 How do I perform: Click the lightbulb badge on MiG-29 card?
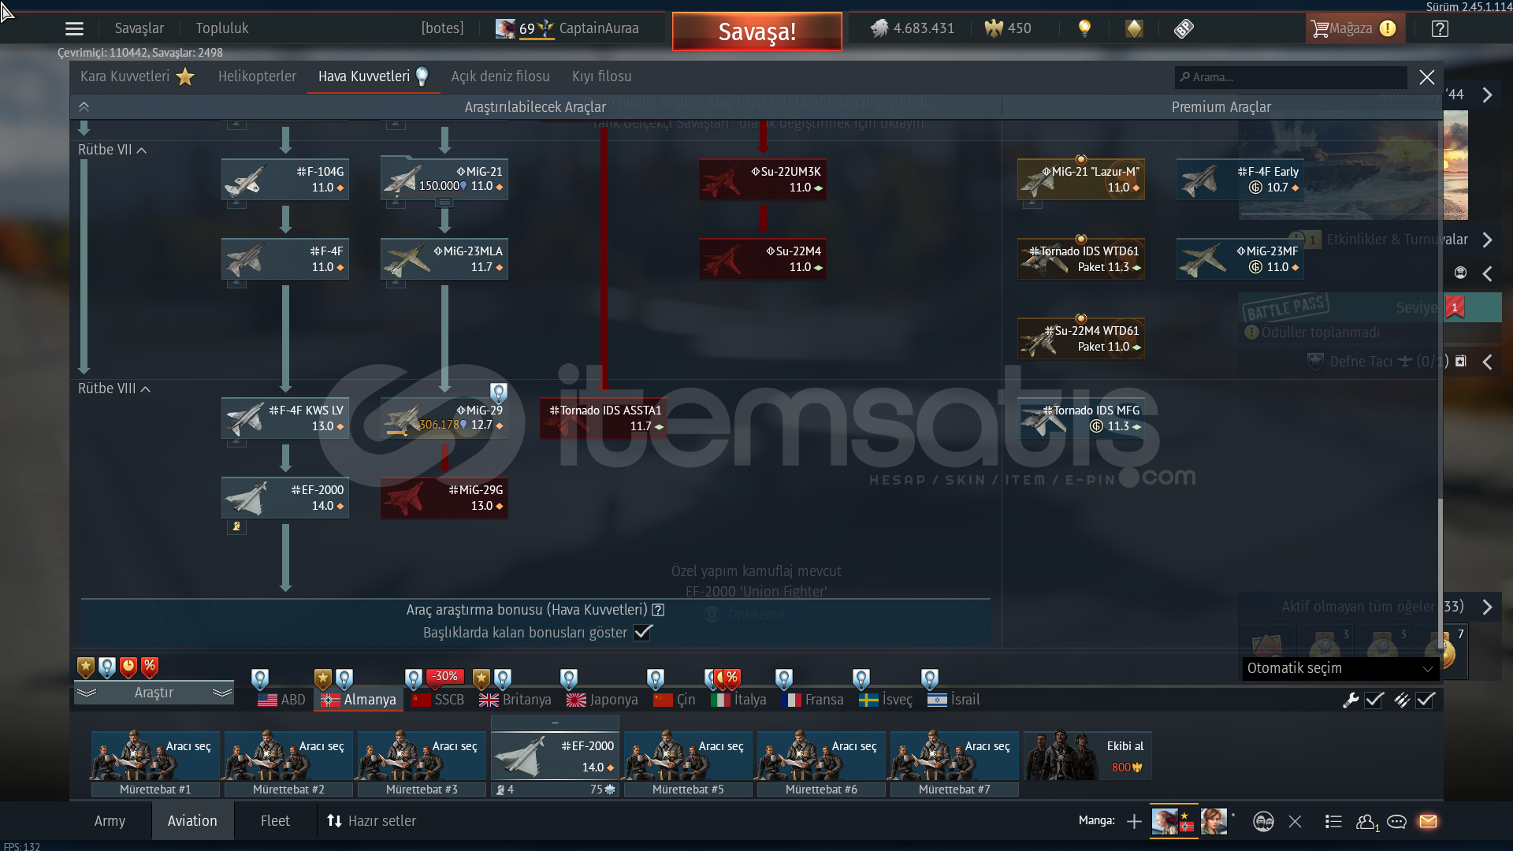[x=498, y=392]
